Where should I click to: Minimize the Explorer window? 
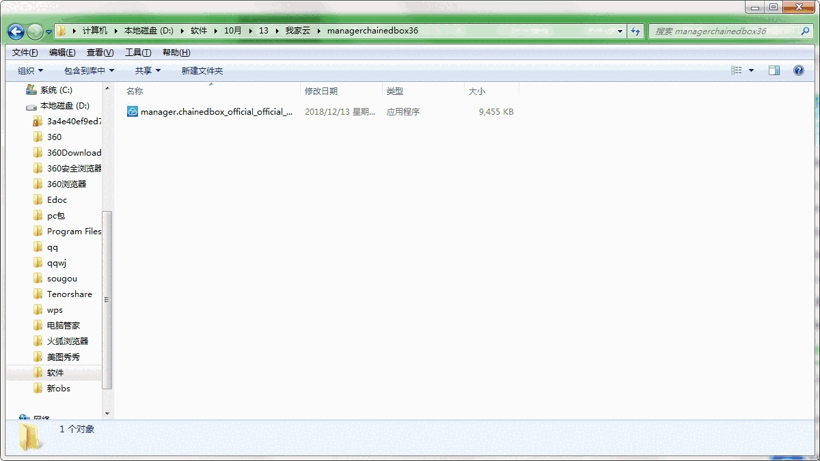point(755,7)
